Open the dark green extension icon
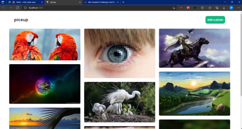Image resolution: width=242 pixels, height=129 pixels. (195, 8)
